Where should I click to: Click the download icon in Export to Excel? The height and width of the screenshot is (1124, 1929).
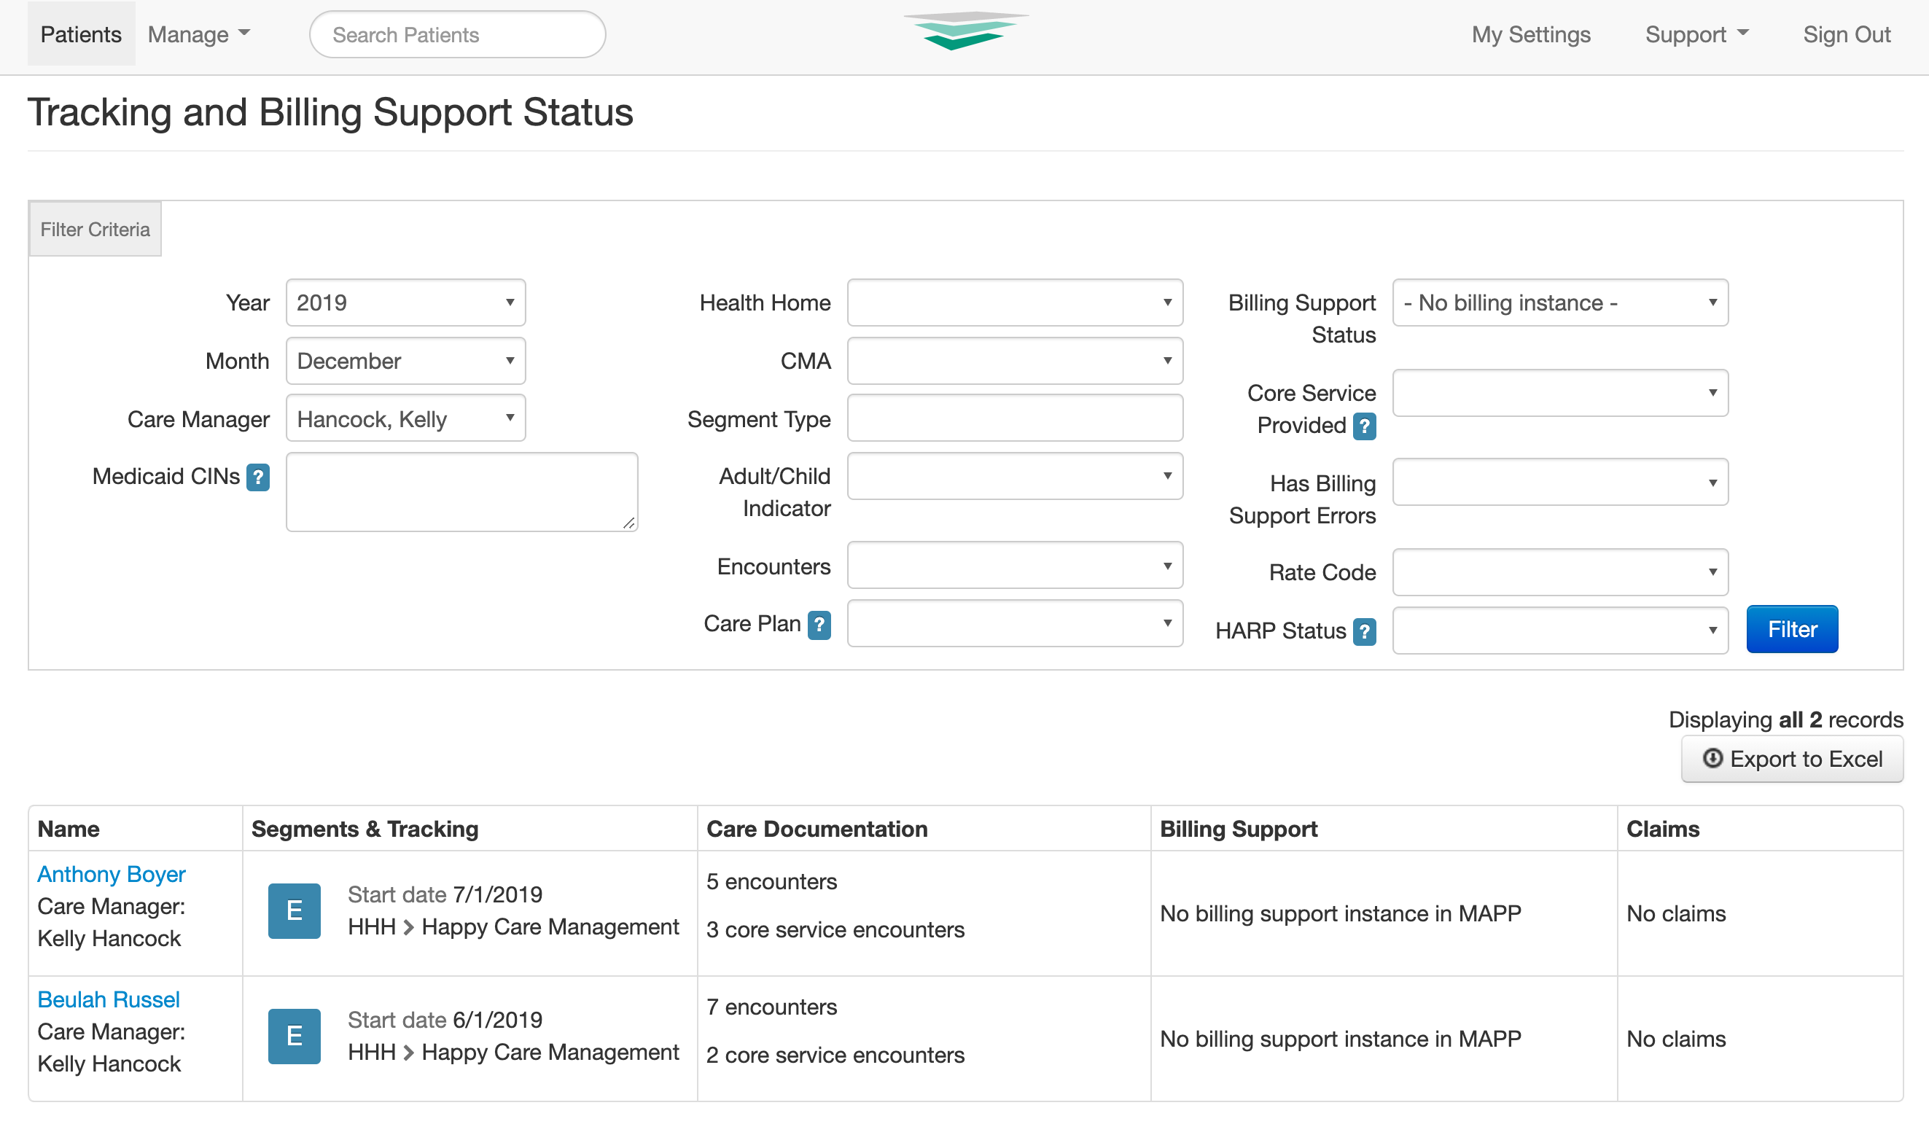[1712, 758]
